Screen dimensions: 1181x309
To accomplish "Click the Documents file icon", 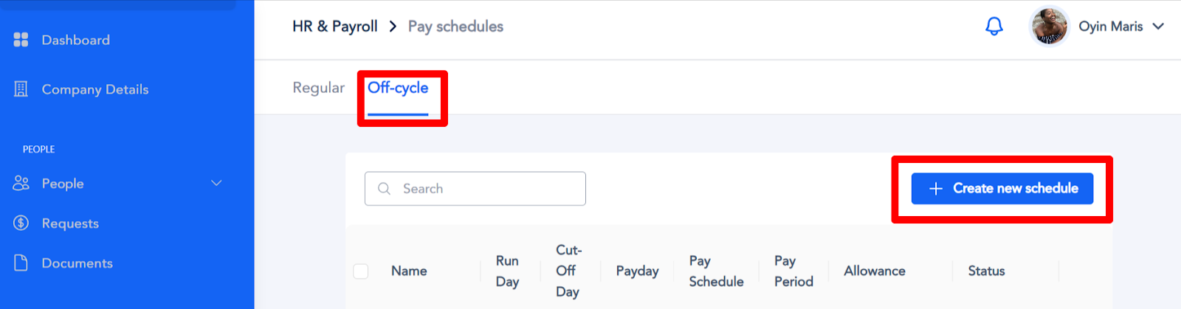I will (21, 263).
